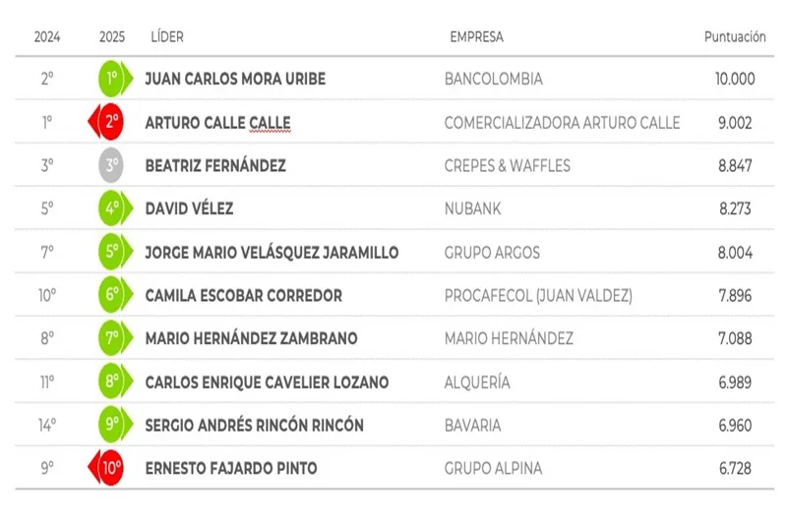The image size is (787, 524).
Task: Click the score 10.000
Action: tap(735, 79)
